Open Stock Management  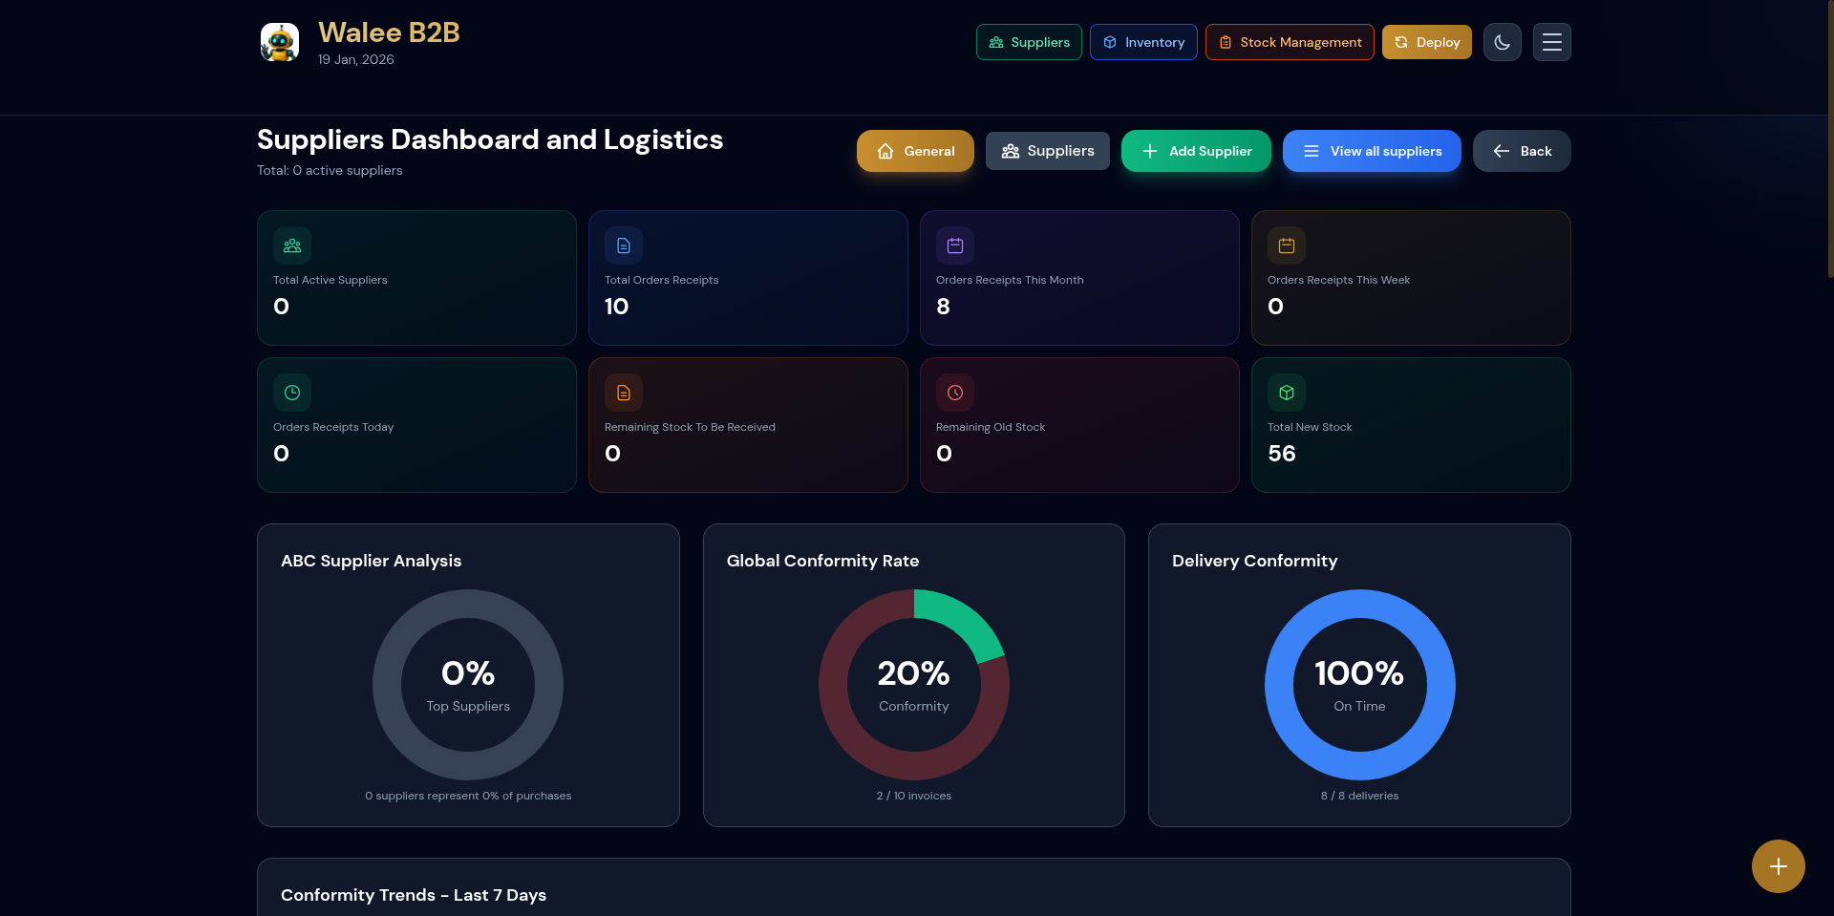[x=1289, y=42]
